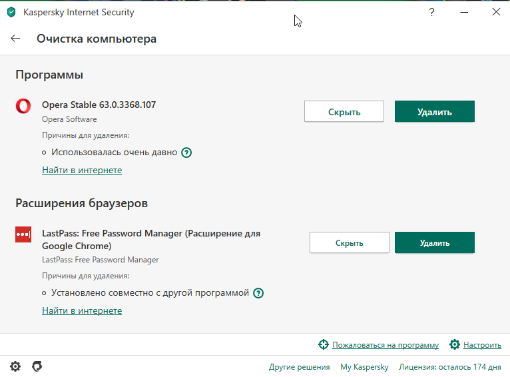Remove LastPass extension with Удалить
Screen dimensions: 510x377
pyautogui.click(x=435, y=242)
